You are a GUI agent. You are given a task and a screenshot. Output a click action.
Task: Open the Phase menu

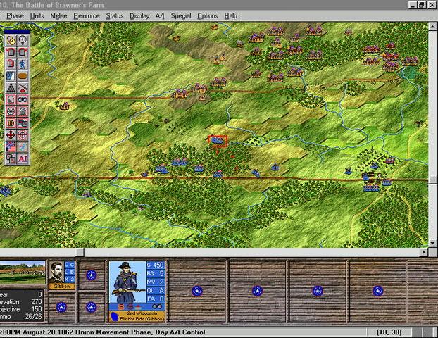coord(14,15)
